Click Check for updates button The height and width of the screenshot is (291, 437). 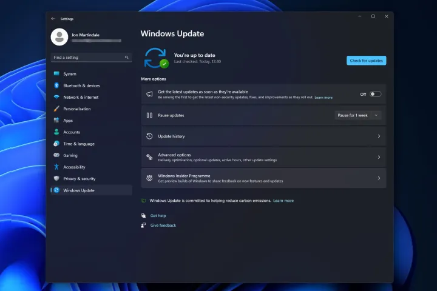coord(366,61)
